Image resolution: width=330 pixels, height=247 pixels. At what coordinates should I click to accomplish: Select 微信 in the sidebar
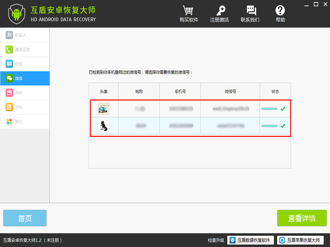(x=25, y=78)
